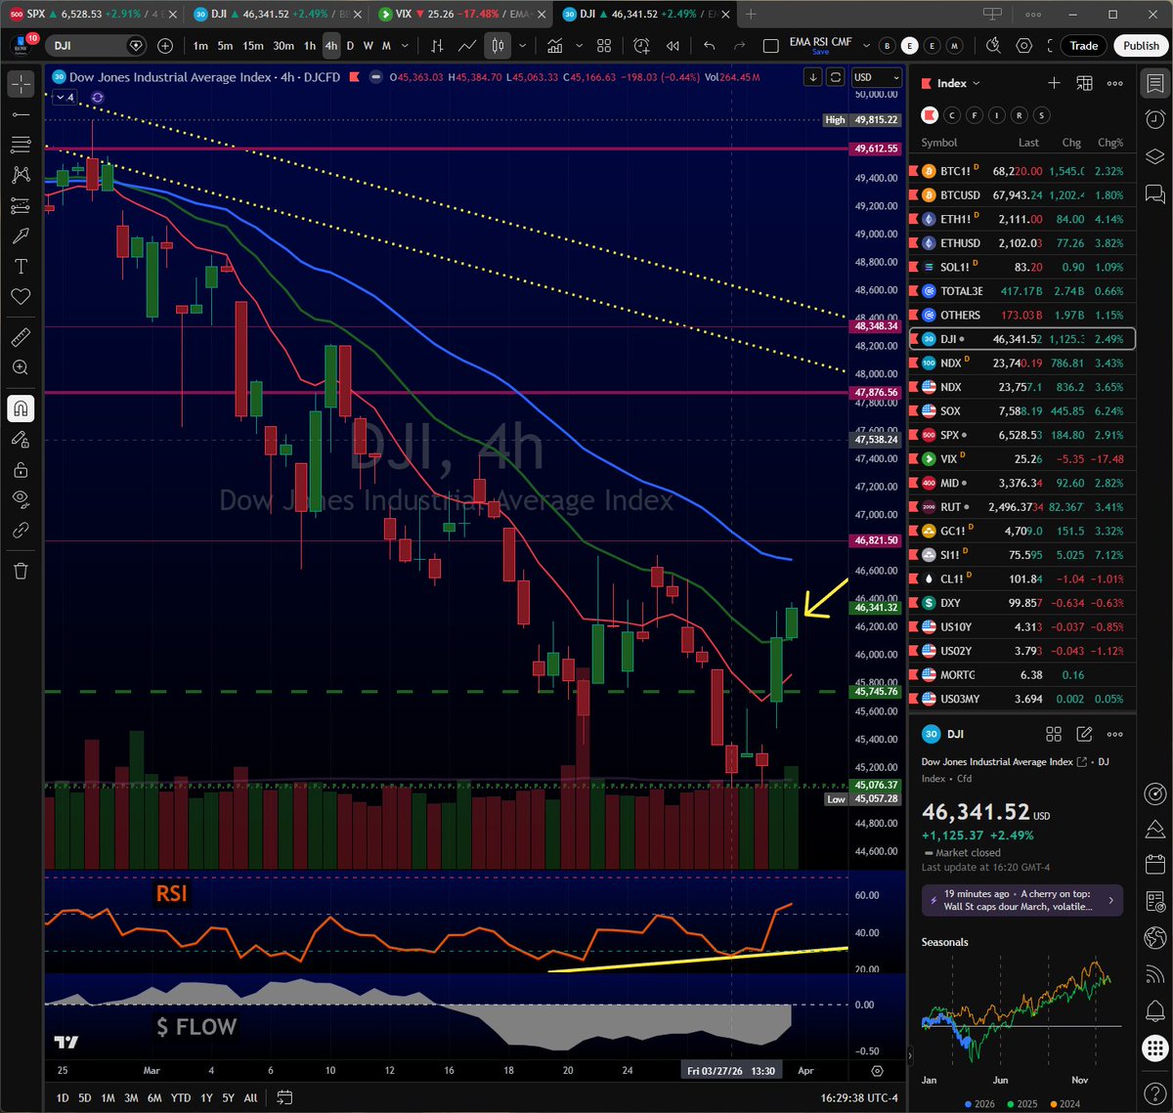Select the magnet mode tool
1173x1113 pixels.
tap(21, 408)
